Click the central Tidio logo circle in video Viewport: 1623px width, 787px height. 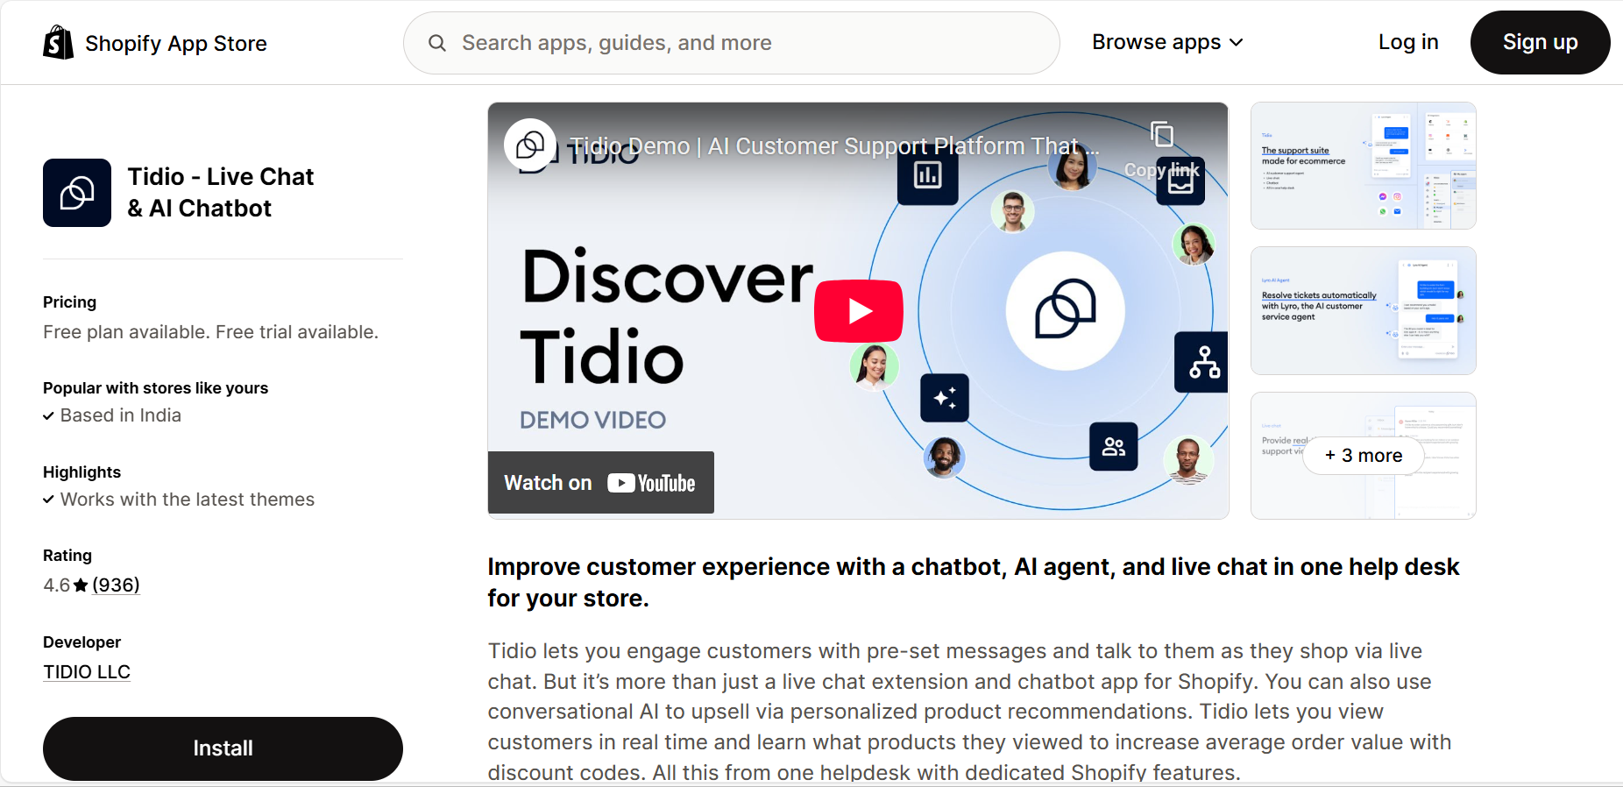(1066, 309)
